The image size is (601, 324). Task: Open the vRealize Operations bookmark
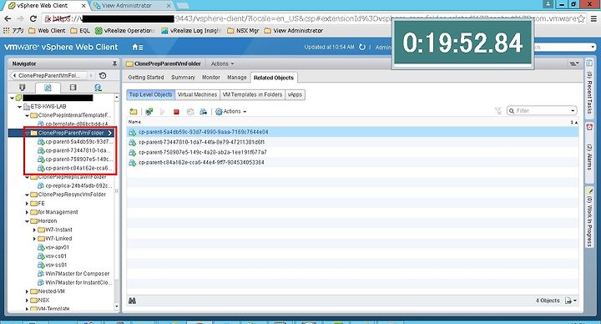[125, 31]
